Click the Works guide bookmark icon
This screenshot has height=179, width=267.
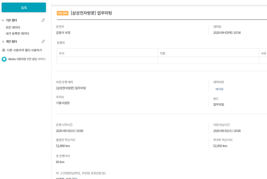(x=4, y=59)
